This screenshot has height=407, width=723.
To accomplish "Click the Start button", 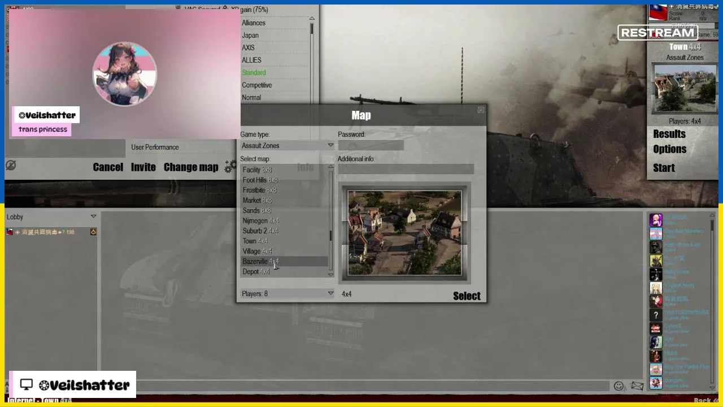I will (664, 167).
